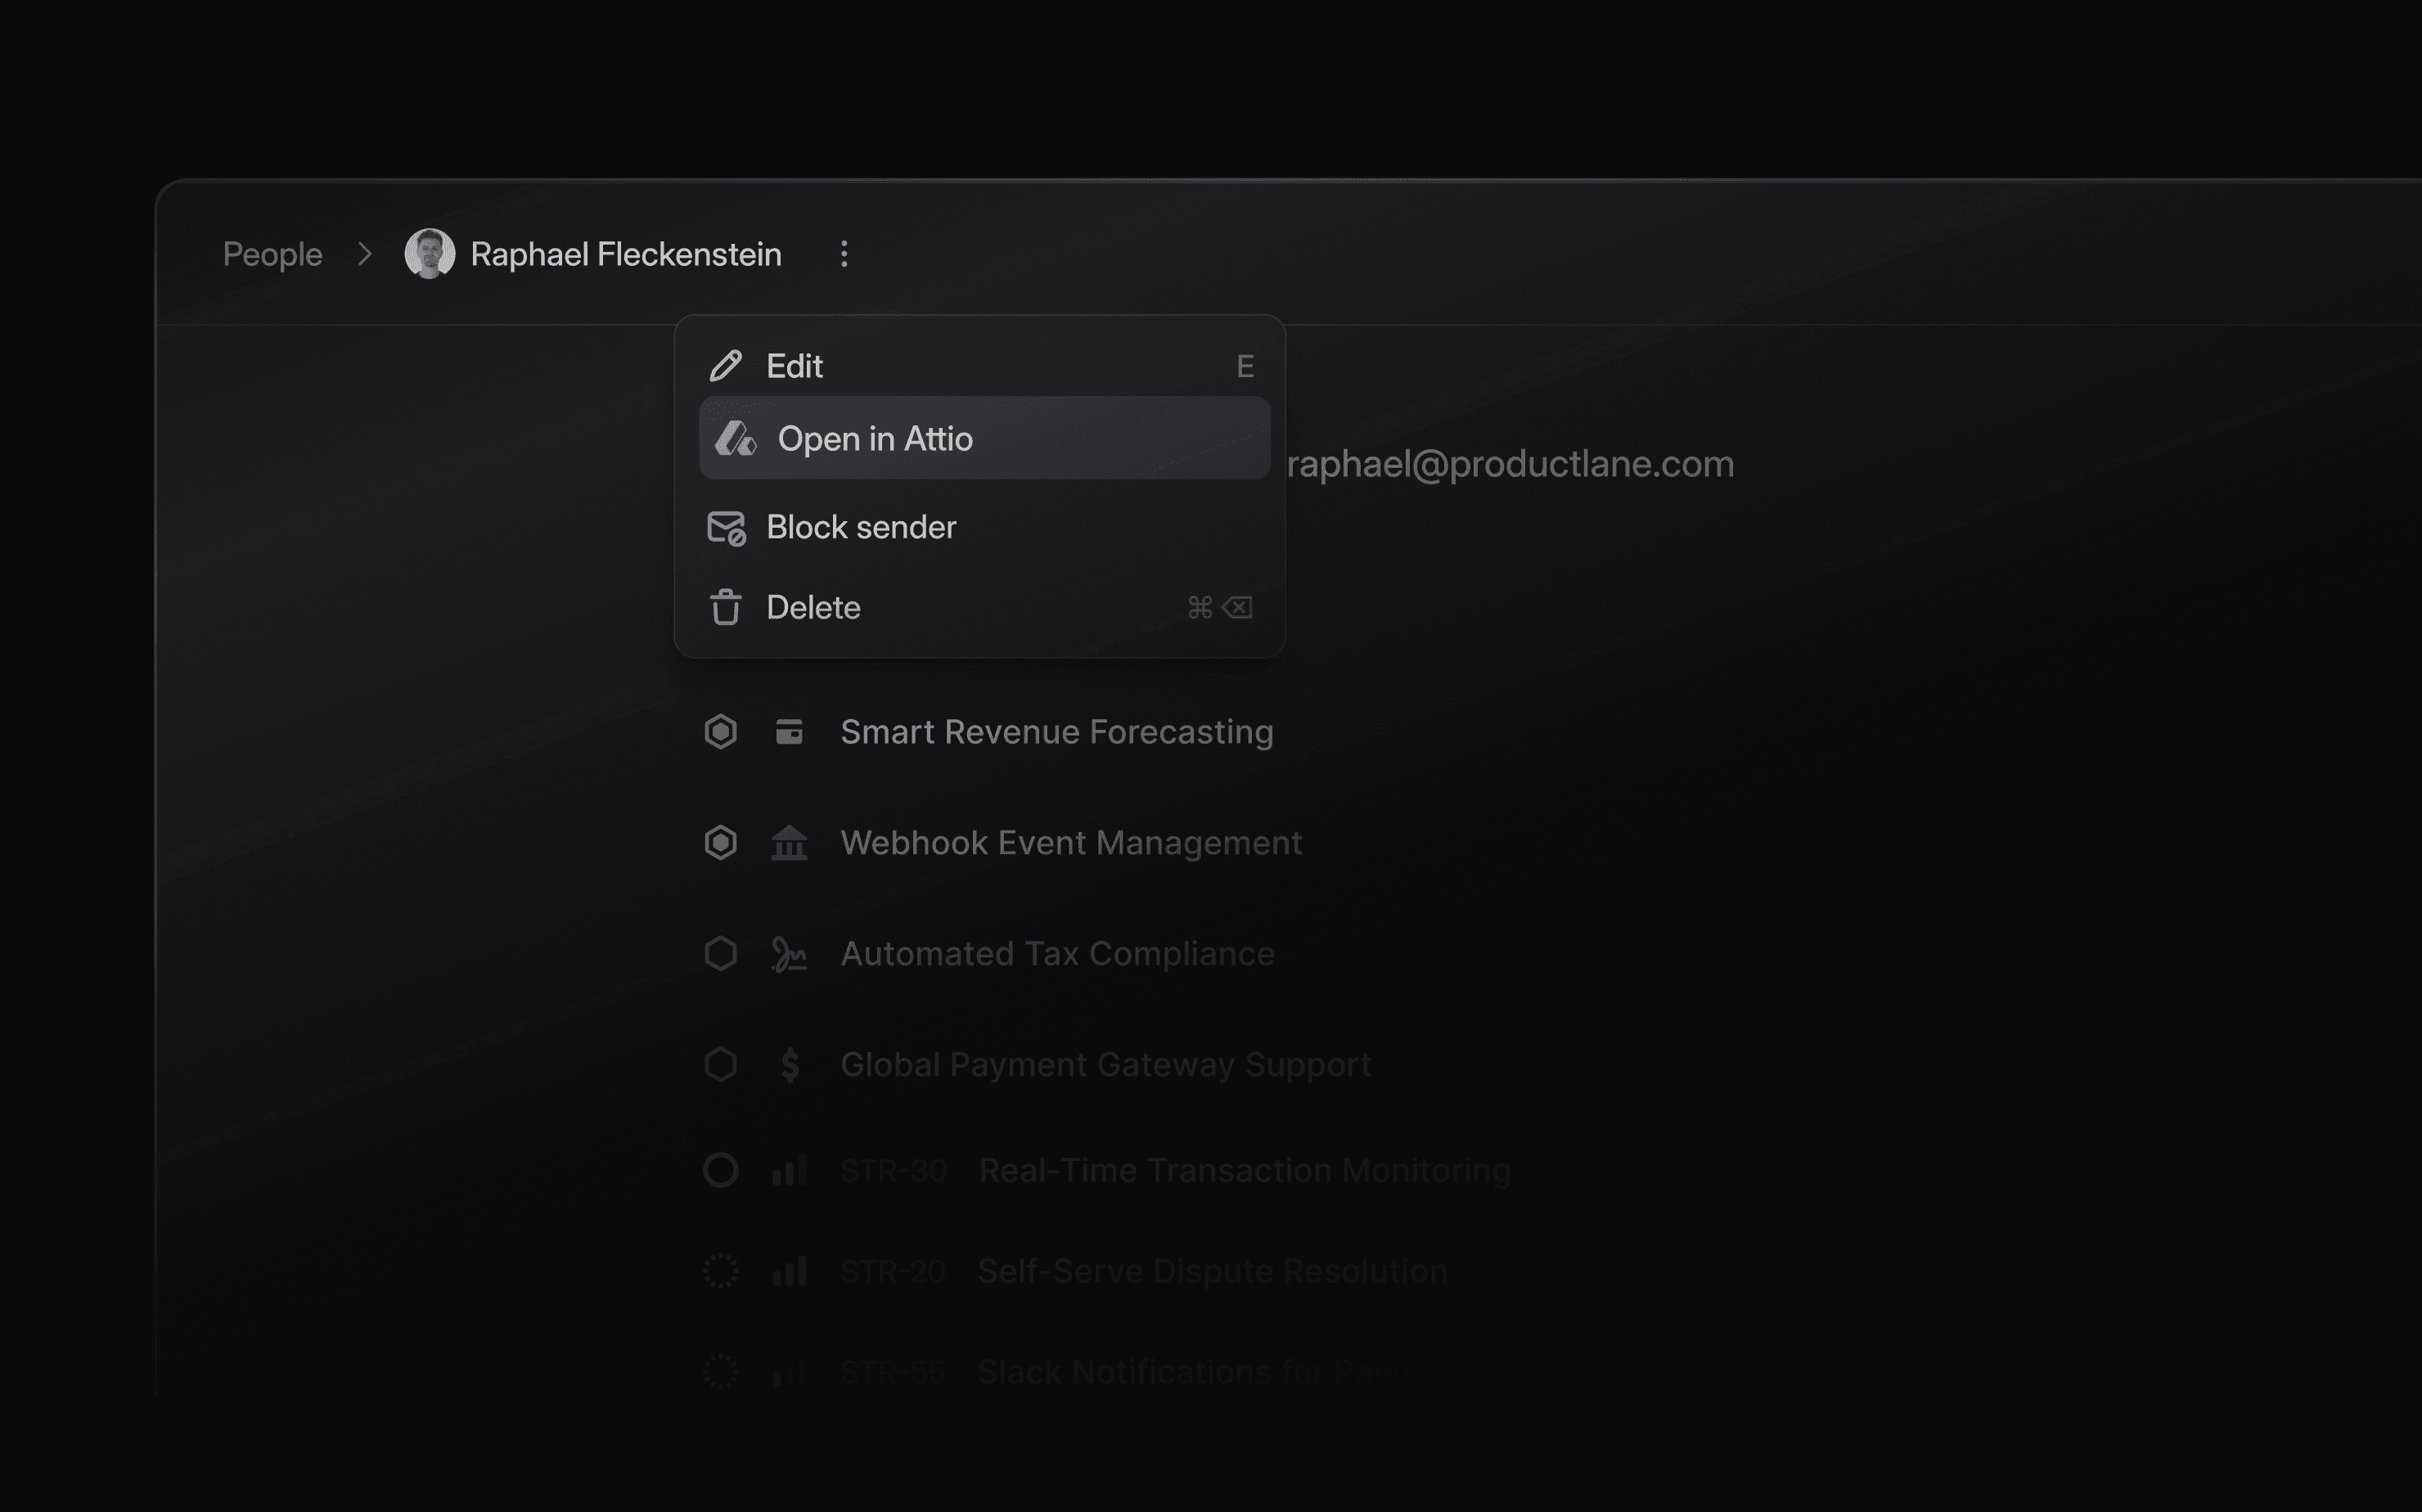
Task: Select Open in Attio menu item
Action: (985, 438)
